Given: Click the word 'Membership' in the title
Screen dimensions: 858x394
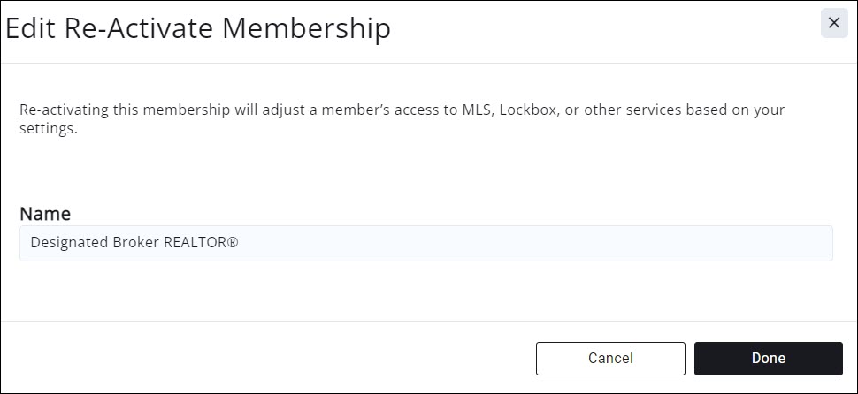Looking at the screenshot, I should (305, 28).
